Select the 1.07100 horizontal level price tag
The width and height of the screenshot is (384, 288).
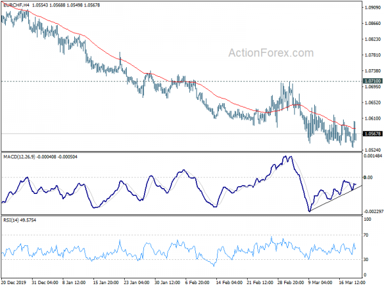point(372,81)
